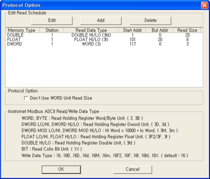
Task: Sort by the Memory Type column header
Action: (23, 30)
